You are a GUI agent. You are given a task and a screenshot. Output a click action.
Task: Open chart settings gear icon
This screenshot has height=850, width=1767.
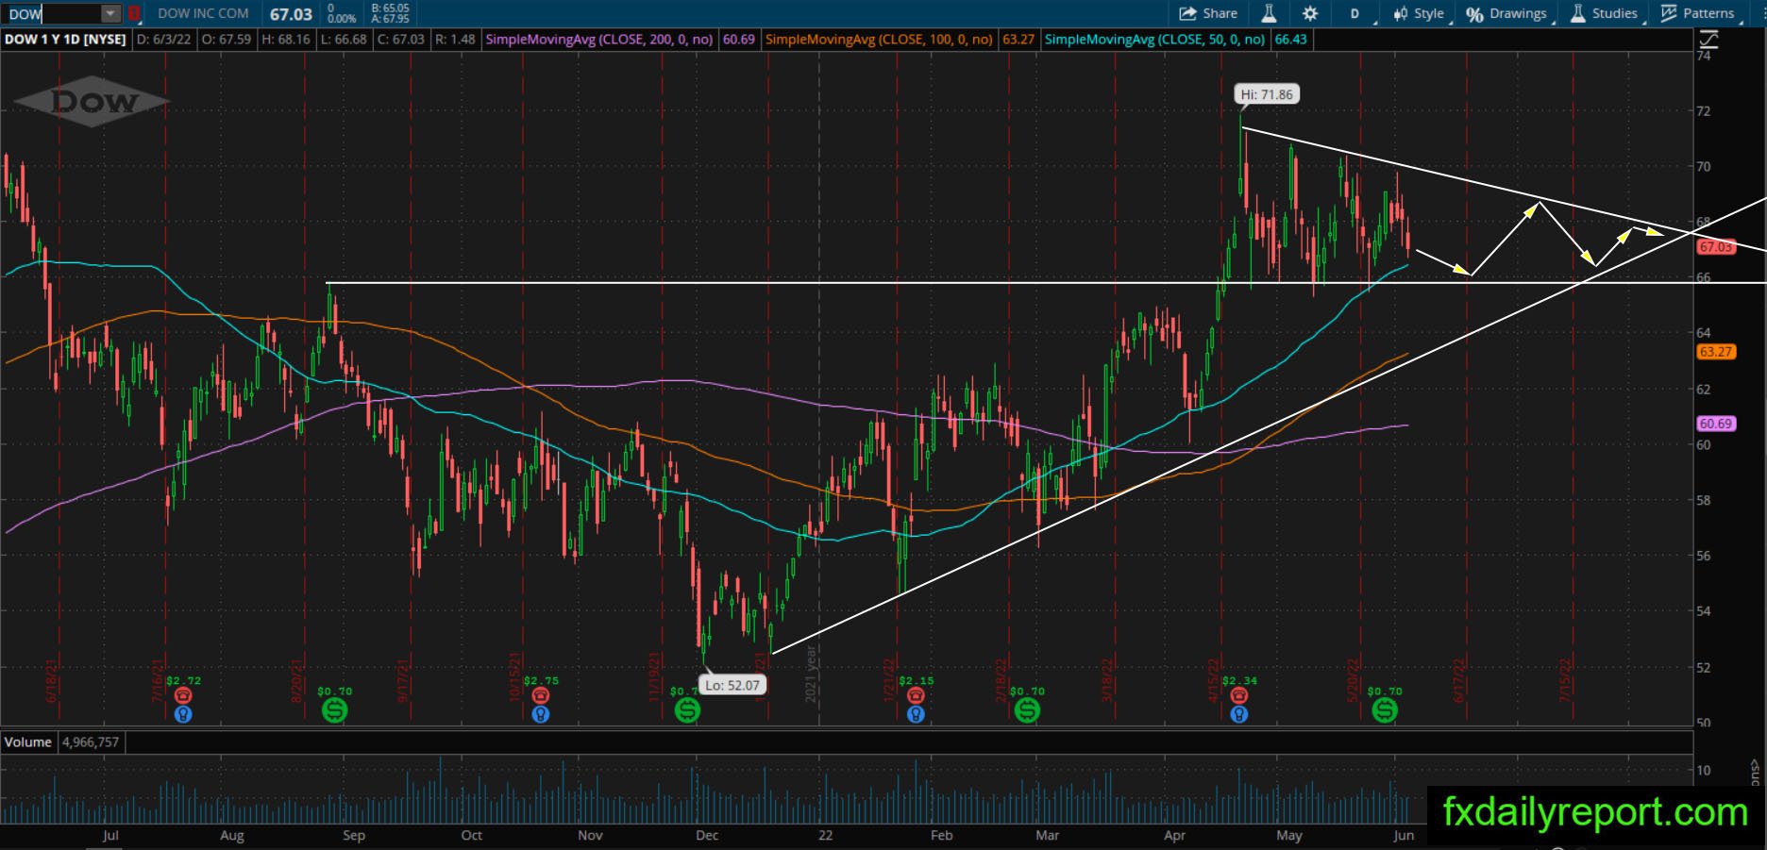(1310, 13)
